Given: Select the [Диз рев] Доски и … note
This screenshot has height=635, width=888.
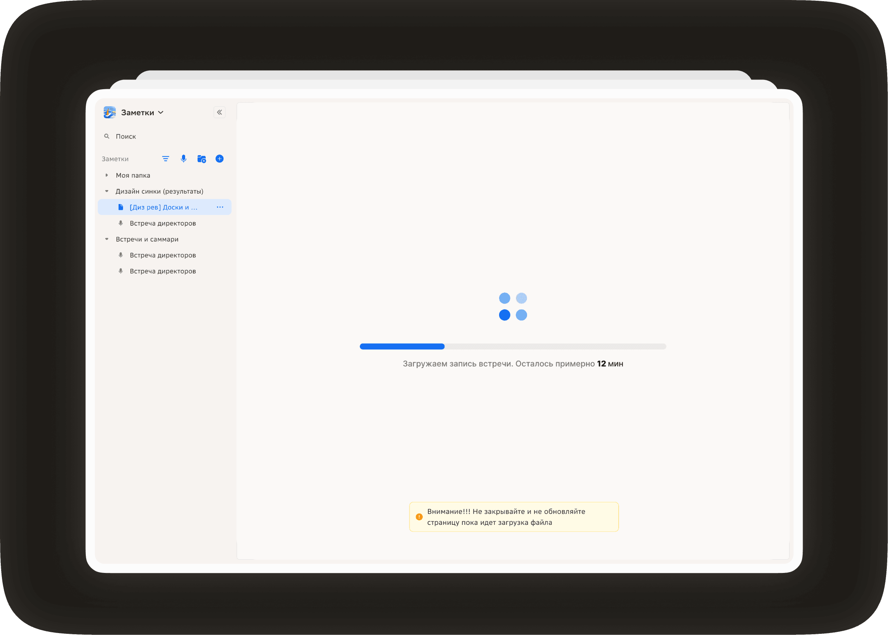Looking at the screenshot, I should click(163, 207).
